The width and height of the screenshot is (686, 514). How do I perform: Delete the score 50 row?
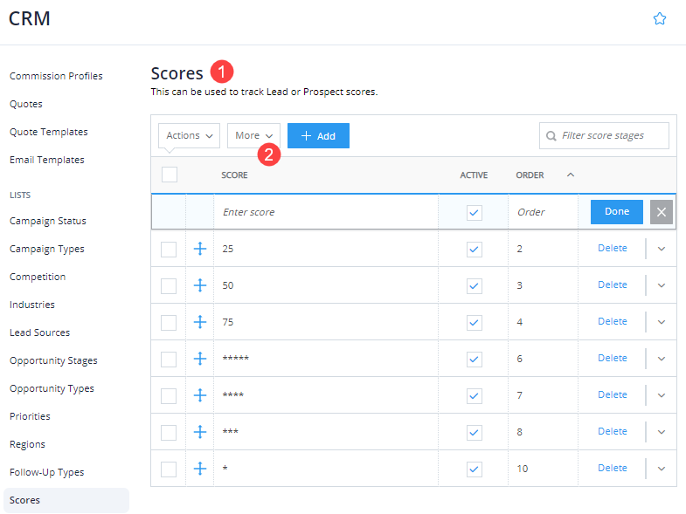(x=613, y=285)
